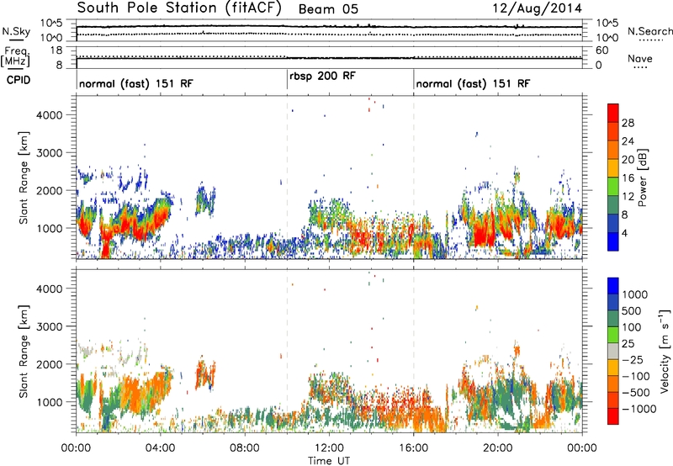Click the bright blue bottom segment of Power colorbar
Viewport: 673px width, 466px height.
[613, 241]
